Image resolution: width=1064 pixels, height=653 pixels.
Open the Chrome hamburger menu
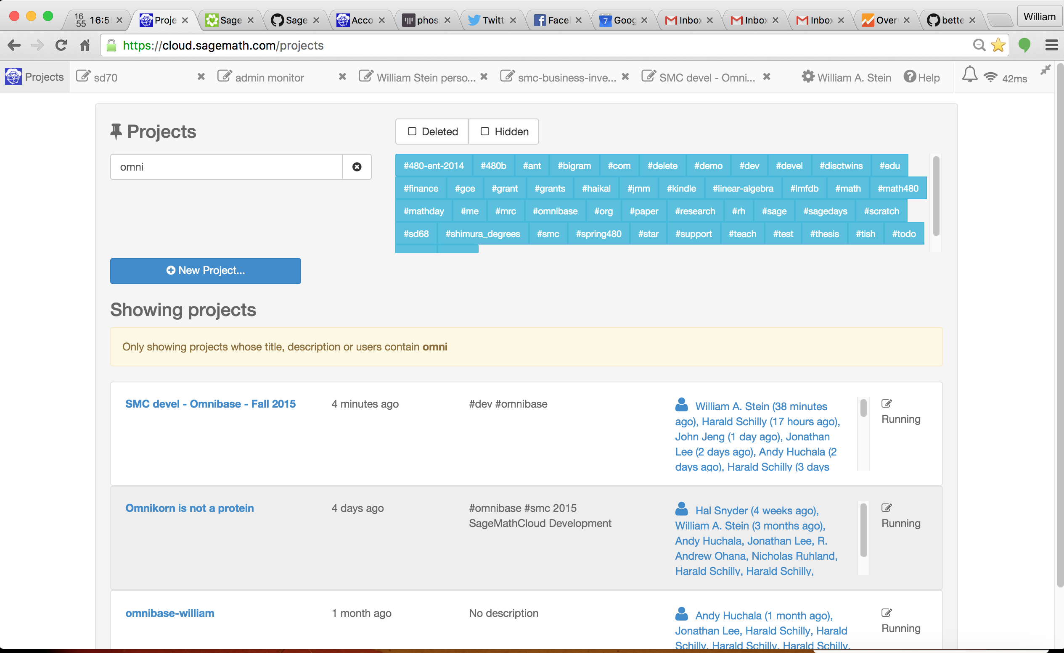click(x=1051, y=45)
